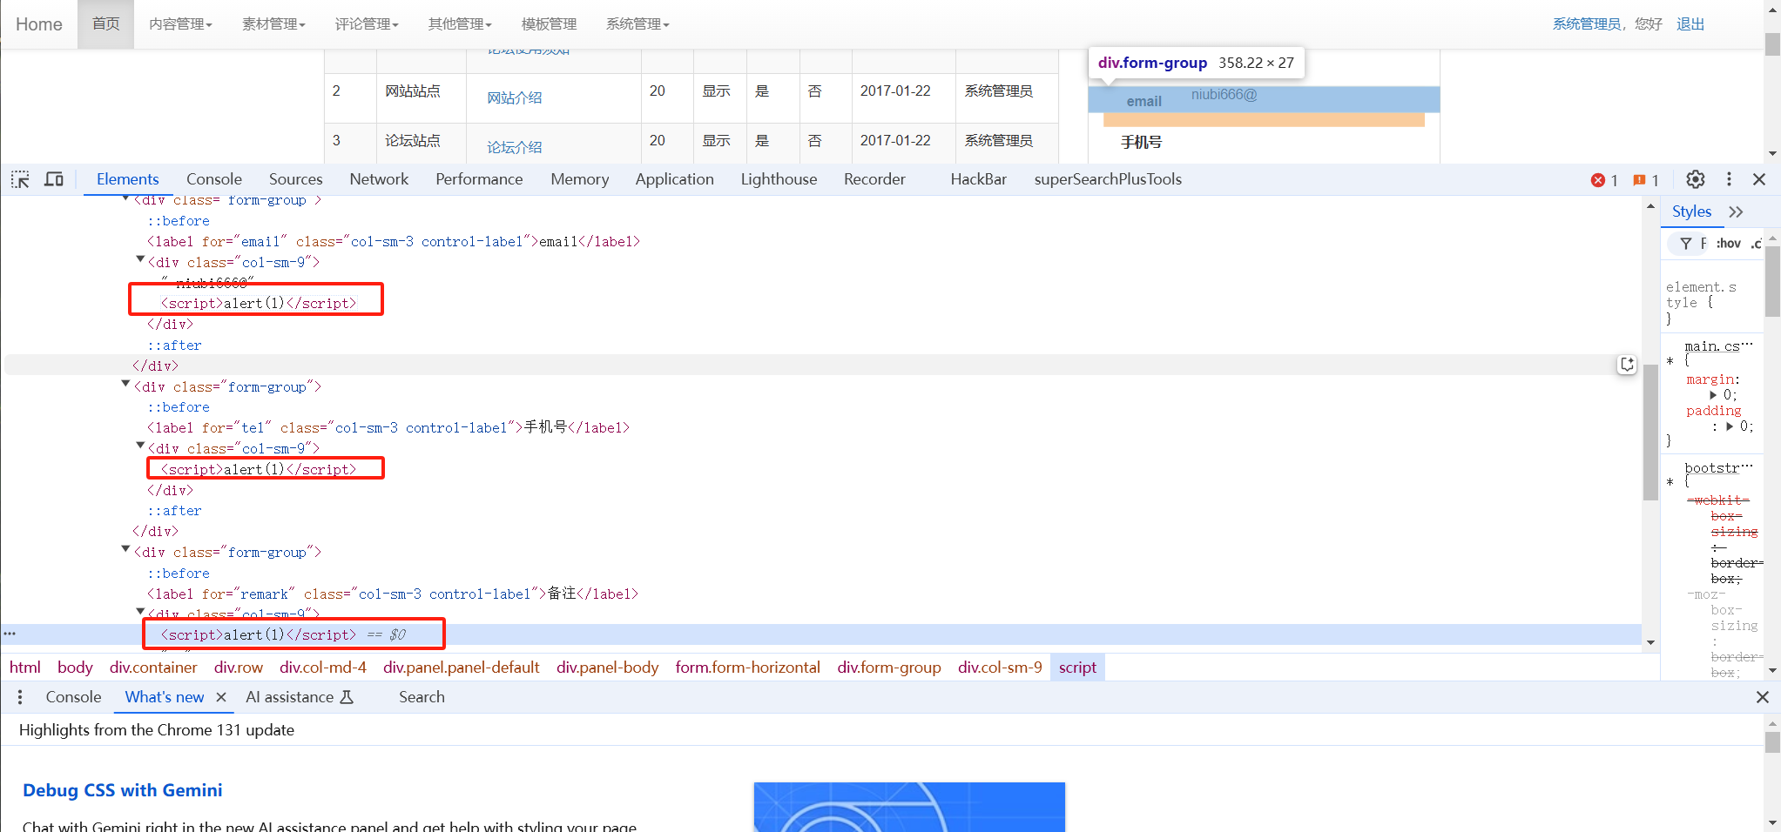Open the 网站介绍 link
The height and width of the screenshot is (832, 1781).
[514, 98]
